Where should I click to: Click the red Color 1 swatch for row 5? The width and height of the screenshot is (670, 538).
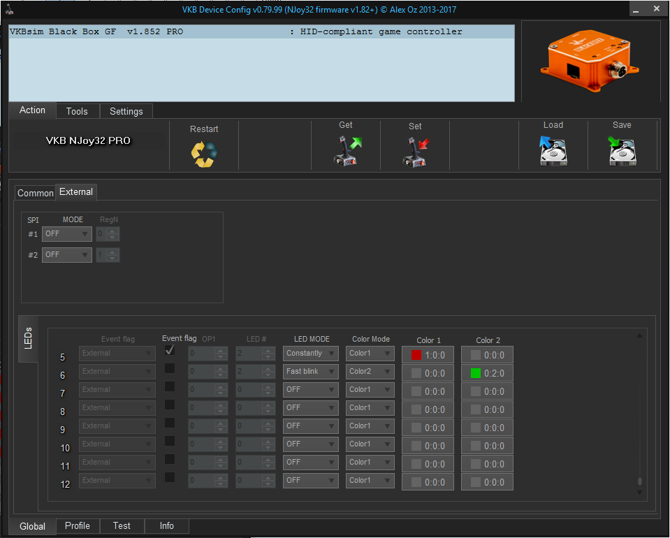[x=416, y=355]
